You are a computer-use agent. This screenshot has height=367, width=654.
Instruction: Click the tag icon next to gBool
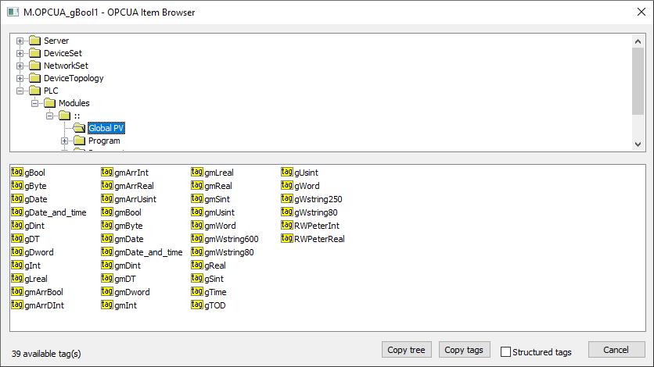17,172
